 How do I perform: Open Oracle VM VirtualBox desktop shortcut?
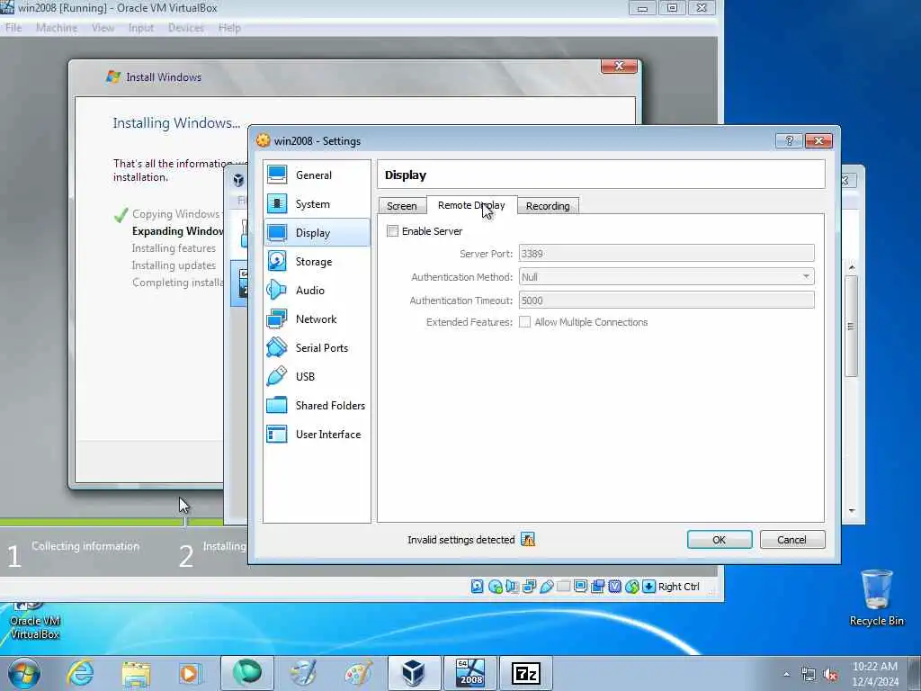click(x=35, y=621)
